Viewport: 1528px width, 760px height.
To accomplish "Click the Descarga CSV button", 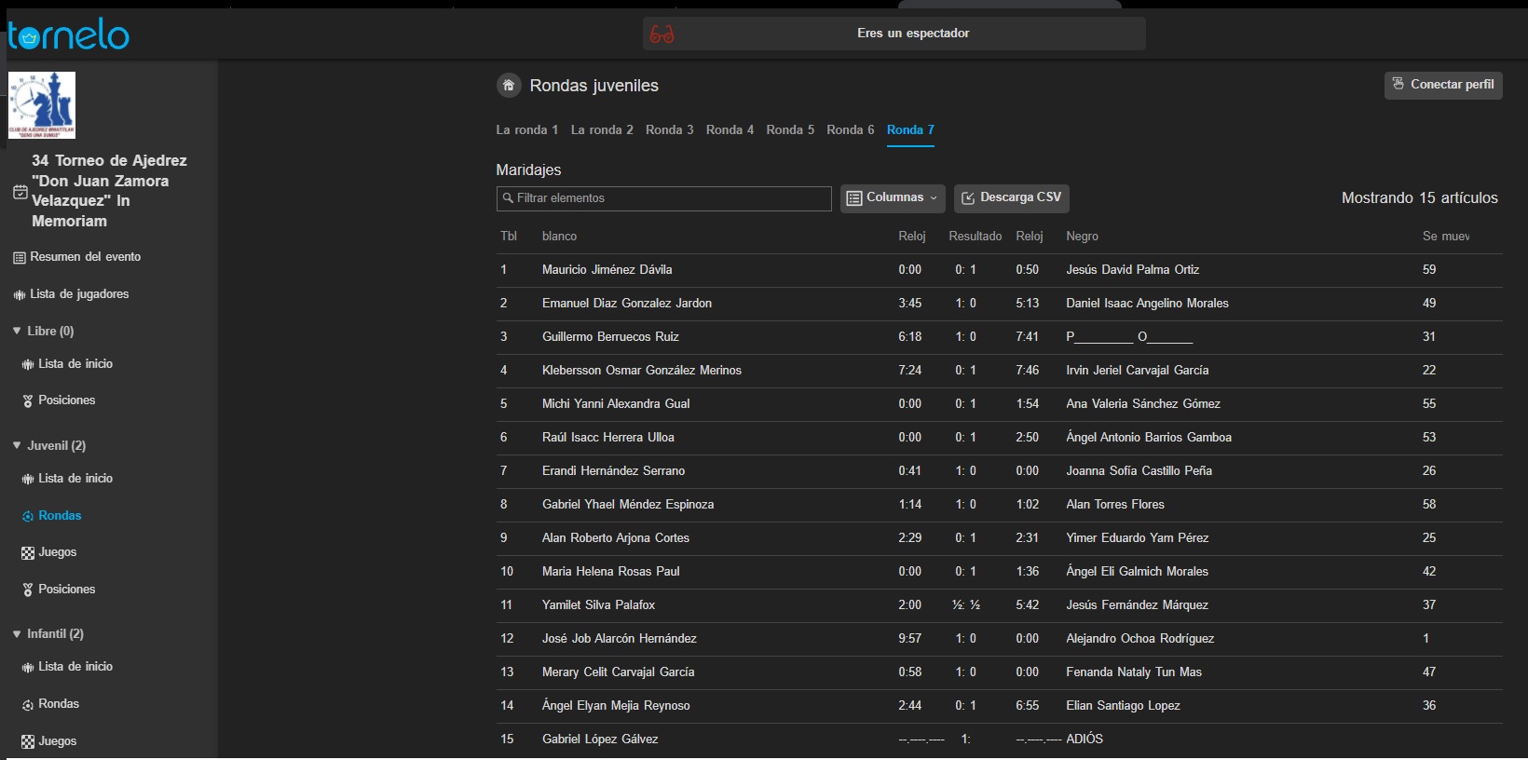I will pyautogui.click(x=1011, y=198).
